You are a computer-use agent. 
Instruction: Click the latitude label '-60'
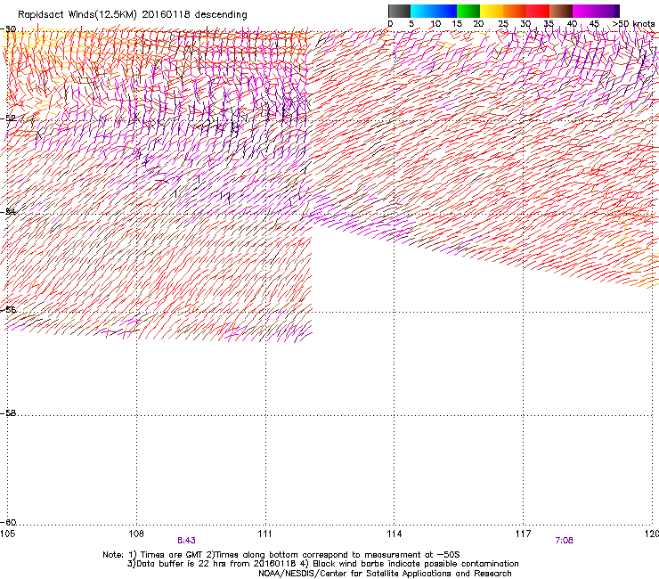[x=8, y=523]
